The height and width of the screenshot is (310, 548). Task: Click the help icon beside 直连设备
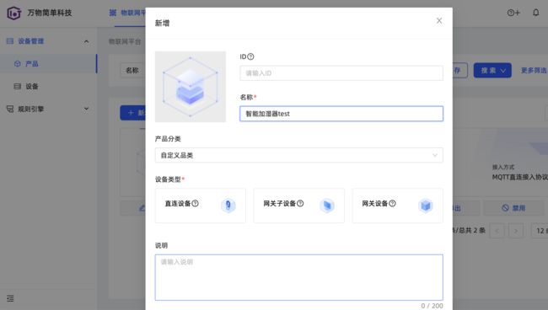coord(195,203)
